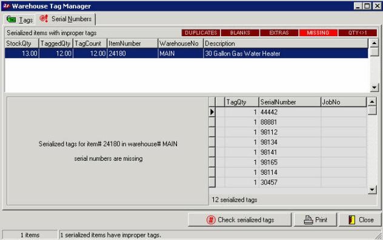The image size is (383, 240).
Task: Switch to the Tags tab
Action: (x=19, y=19)
